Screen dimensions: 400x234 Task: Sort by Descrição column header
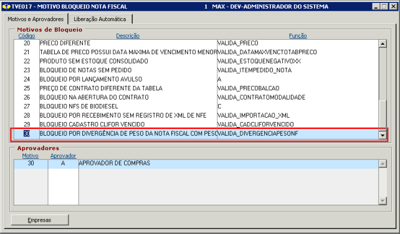pyautogui.click(x=128, y=35)
